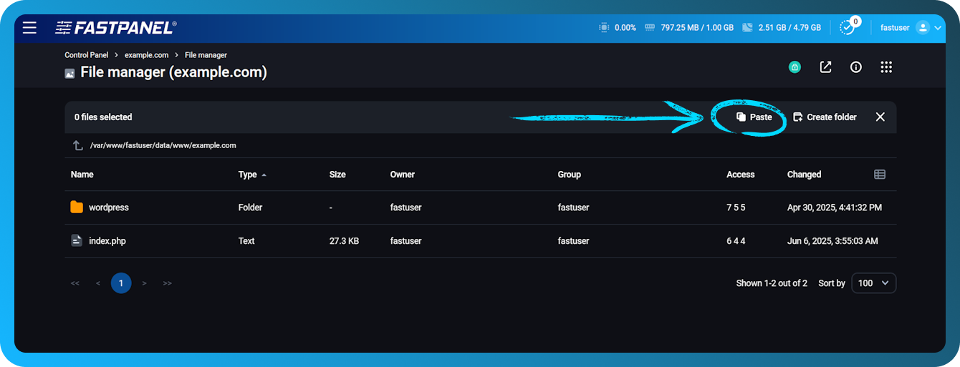Click Create folder button
The image size is (960, 367).
(825, 117)
